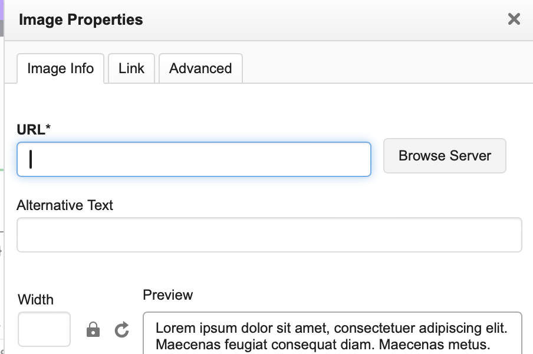
Task: Click the empty tab strip beside Advanced
Action: pyautogui.click(x=383, y=68)
